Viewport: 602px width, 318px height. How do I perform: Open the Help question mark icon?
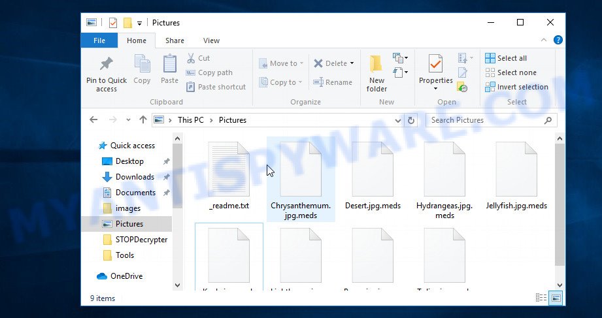[x=558, y=40]
